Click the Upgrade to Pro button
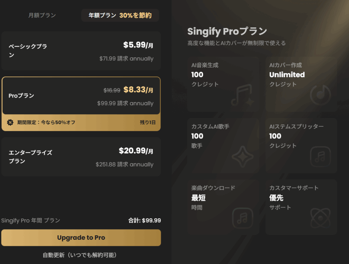The width and height of the screenshot is (349, 264). [x=81, y=237]
